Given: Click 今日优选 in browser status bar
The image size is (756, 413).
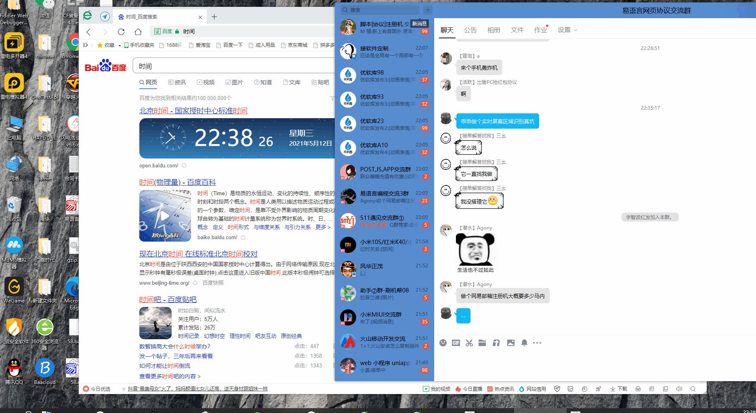Looking at the screenshot, I should click(x=97, y=389).
